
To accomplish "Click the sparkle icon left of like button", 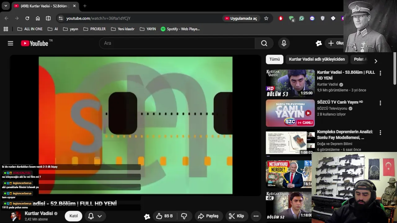I will tap(147, 216).
